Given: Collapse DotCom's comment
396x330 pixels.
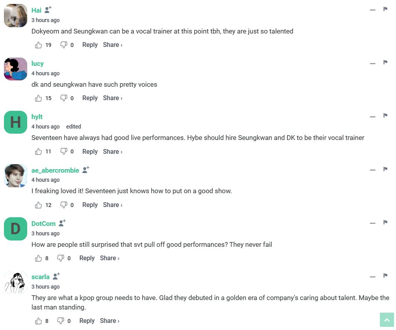Looking at the screenshot, I should [372, 223].
